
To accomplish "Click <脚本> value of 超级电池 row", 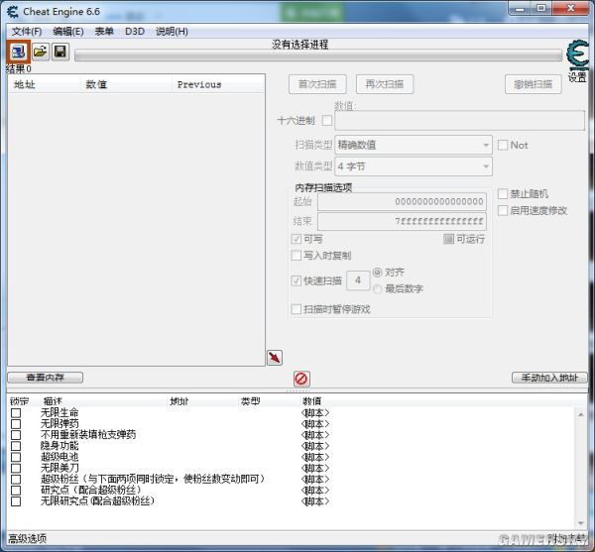I will [x=315, y=457].
